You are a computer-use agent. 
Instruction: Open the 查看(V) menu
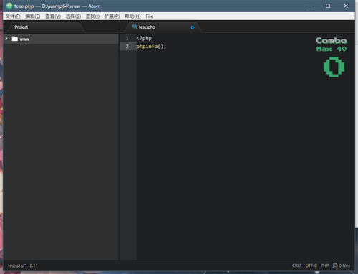coord(53,16)
